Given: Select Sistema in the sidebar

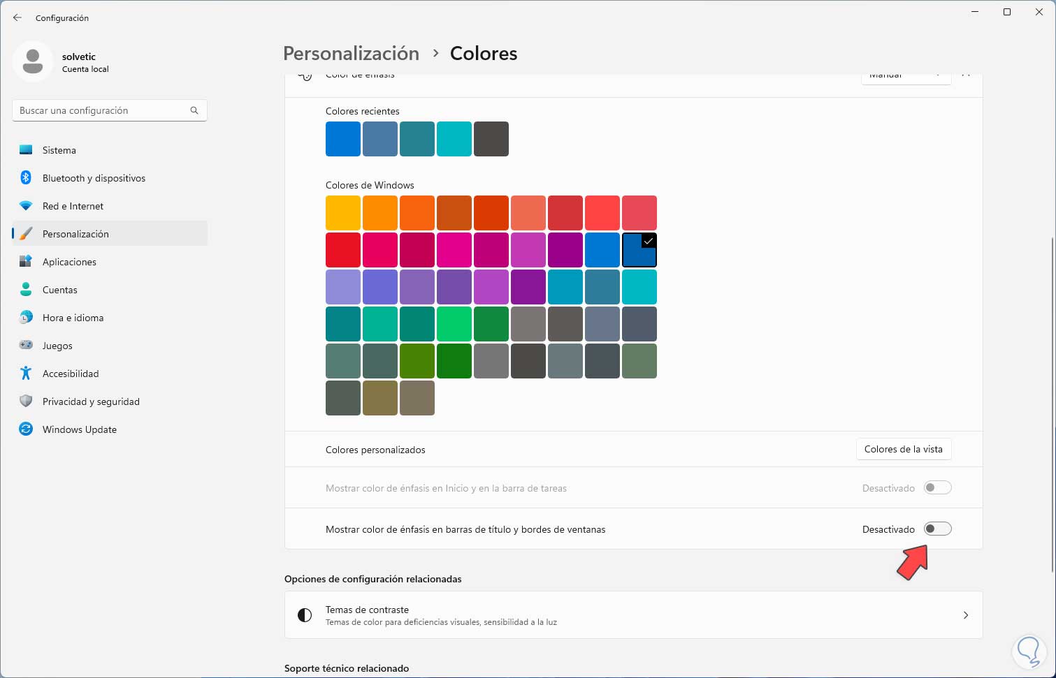Looking at the screenshot, I should pos(59,150).
